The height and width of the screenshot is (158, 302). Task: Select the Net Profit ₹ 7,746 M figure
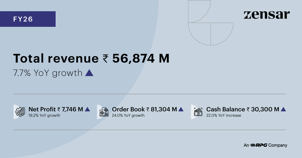(56, 109)
